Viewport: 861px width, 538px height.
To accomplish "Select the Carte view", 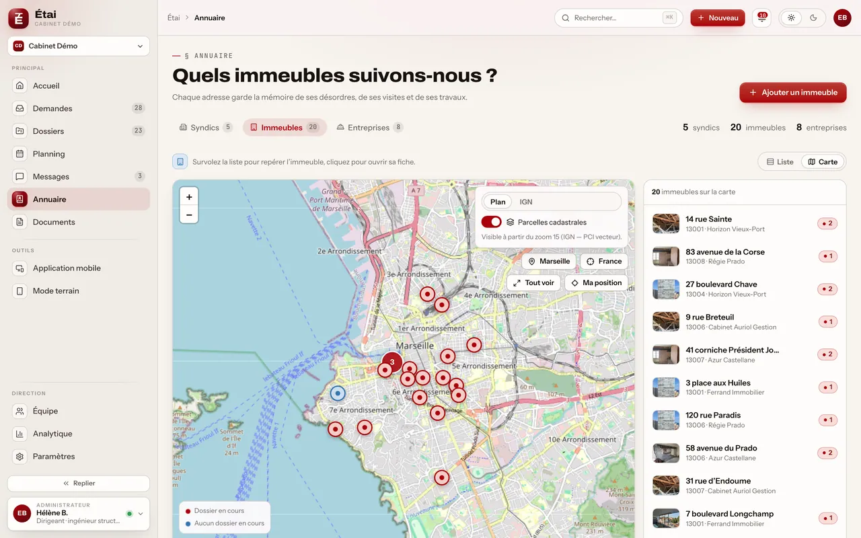I will 823,162.
